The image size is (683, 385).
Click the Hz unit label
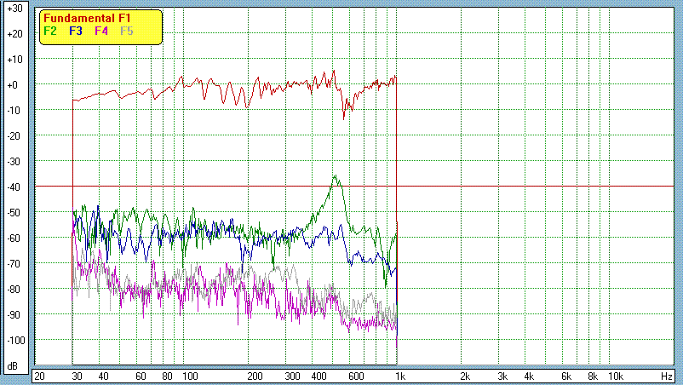click(x=668, y=376)
